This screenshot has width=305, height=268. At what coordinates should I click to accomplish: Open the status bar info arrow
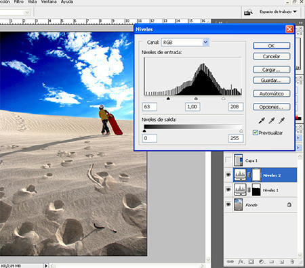46,266
